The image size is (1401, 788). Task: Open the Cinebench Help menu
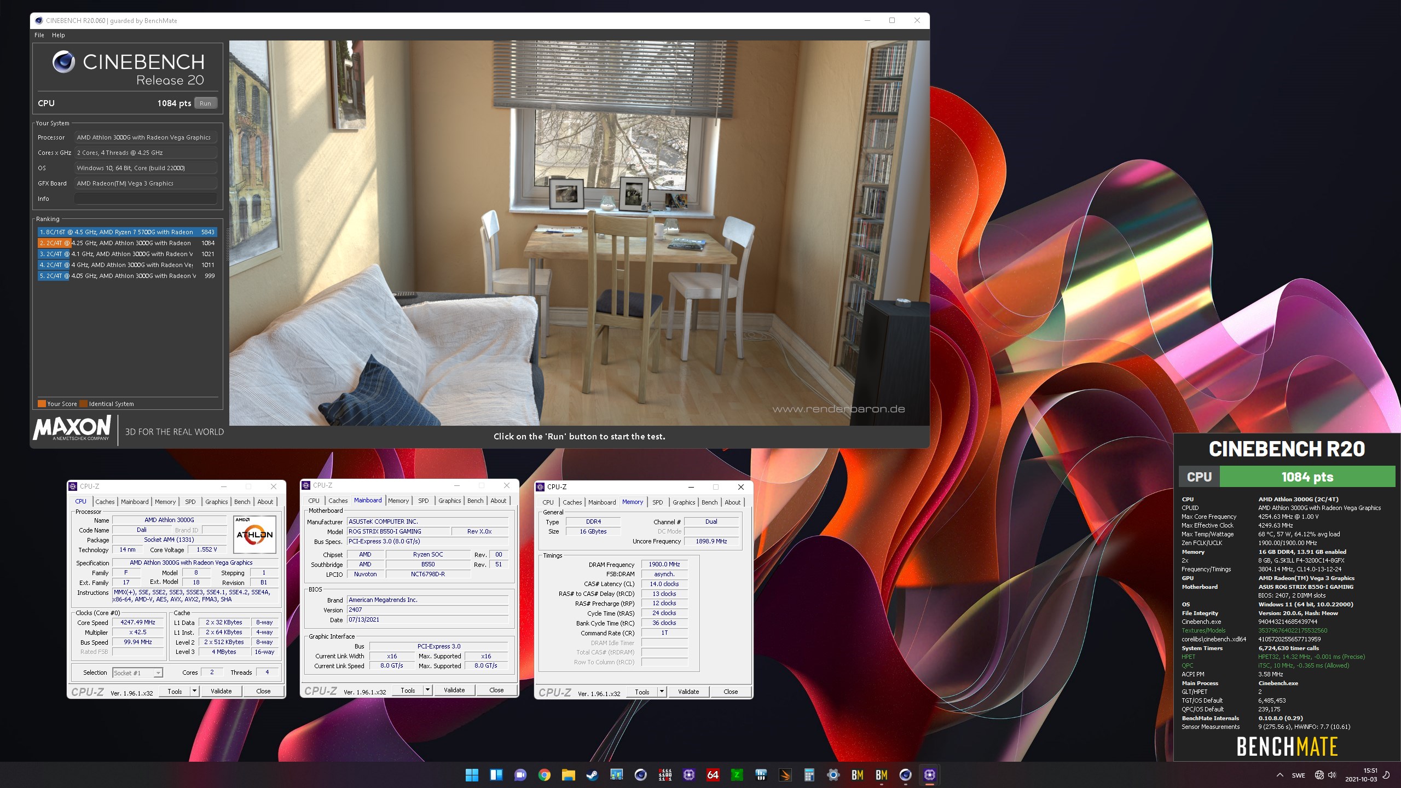[x=59, y=35]
